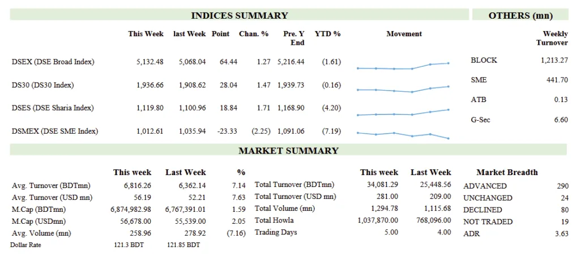Click the DSMEX (DSE SME Index) label
Image resolution: width=580 pixels, height=260 pixels.
coord(54,131)
